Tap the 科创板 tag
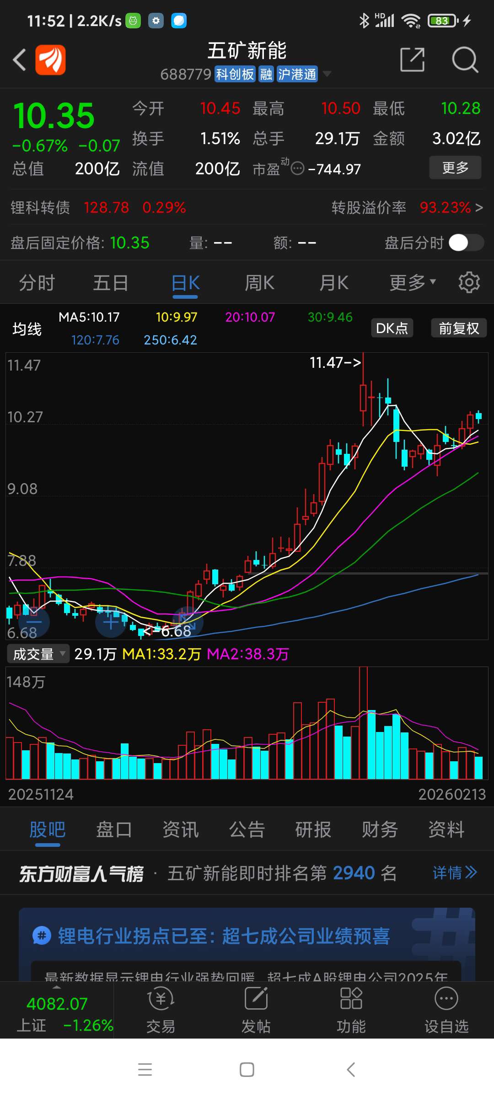The width and height of the screenshot is (494, 1098). 235,74
